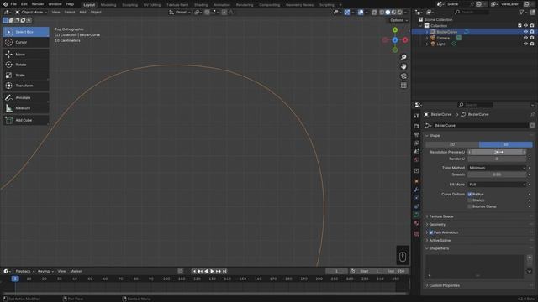
Task: Open Fill Mode Full dropdown
Action: point(497,185)
